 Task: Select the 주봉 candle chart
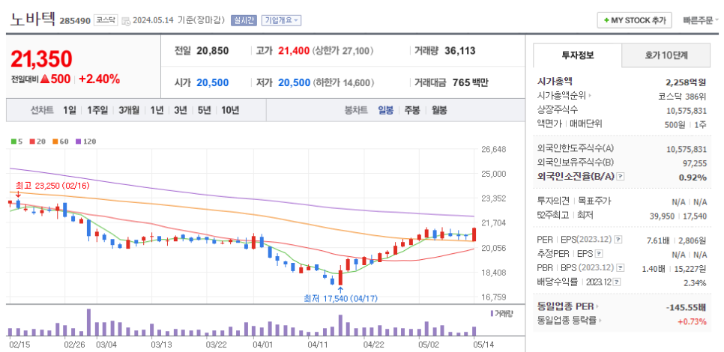click(x=412, y=110)
